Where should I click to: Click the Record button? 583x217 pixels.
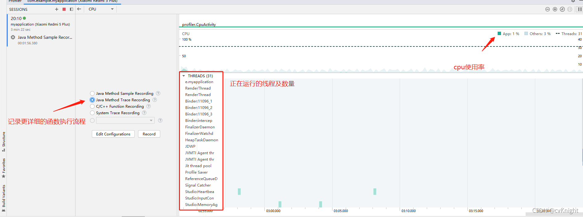(149, 134)
